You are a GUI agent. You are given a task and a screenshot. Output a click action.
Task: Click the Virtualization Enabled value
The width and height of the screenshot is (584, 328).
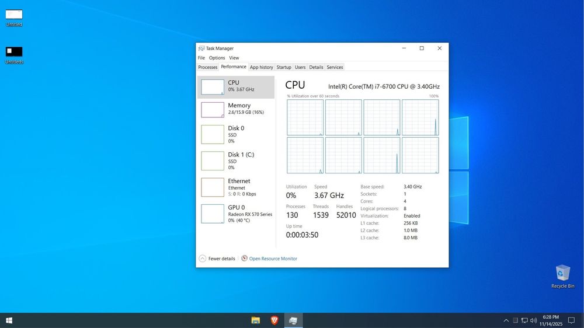tap(412, 216)
